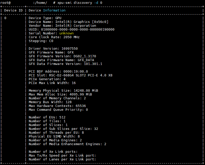
Task: Click the 'Core Clock Rate: 2050 MHz' line
Action: 54,37
